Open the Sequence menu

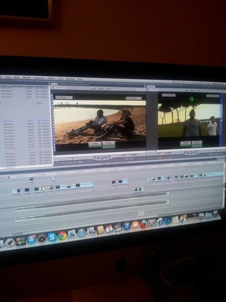click(39, 78)
